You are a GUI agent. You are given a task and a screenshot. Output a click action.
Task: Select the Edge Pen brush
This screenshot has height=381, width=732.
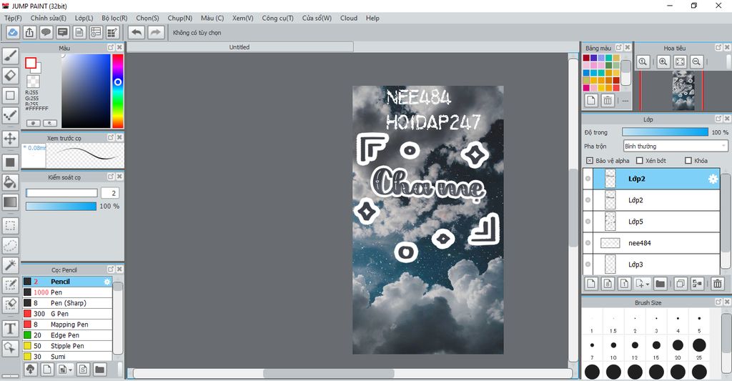coord(67,335)
